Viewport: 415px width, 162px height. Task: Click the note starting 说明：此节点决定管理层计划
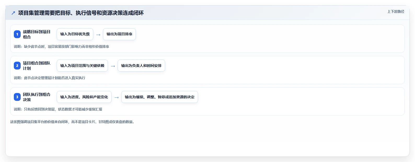click(50, 78)
